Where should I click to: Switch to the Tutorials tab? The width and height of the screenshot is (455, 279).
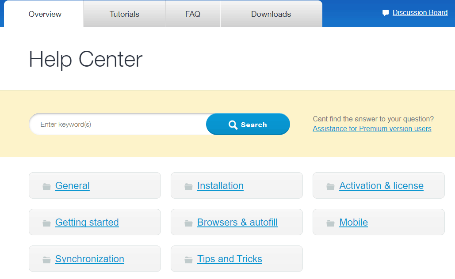pos(124,14)
